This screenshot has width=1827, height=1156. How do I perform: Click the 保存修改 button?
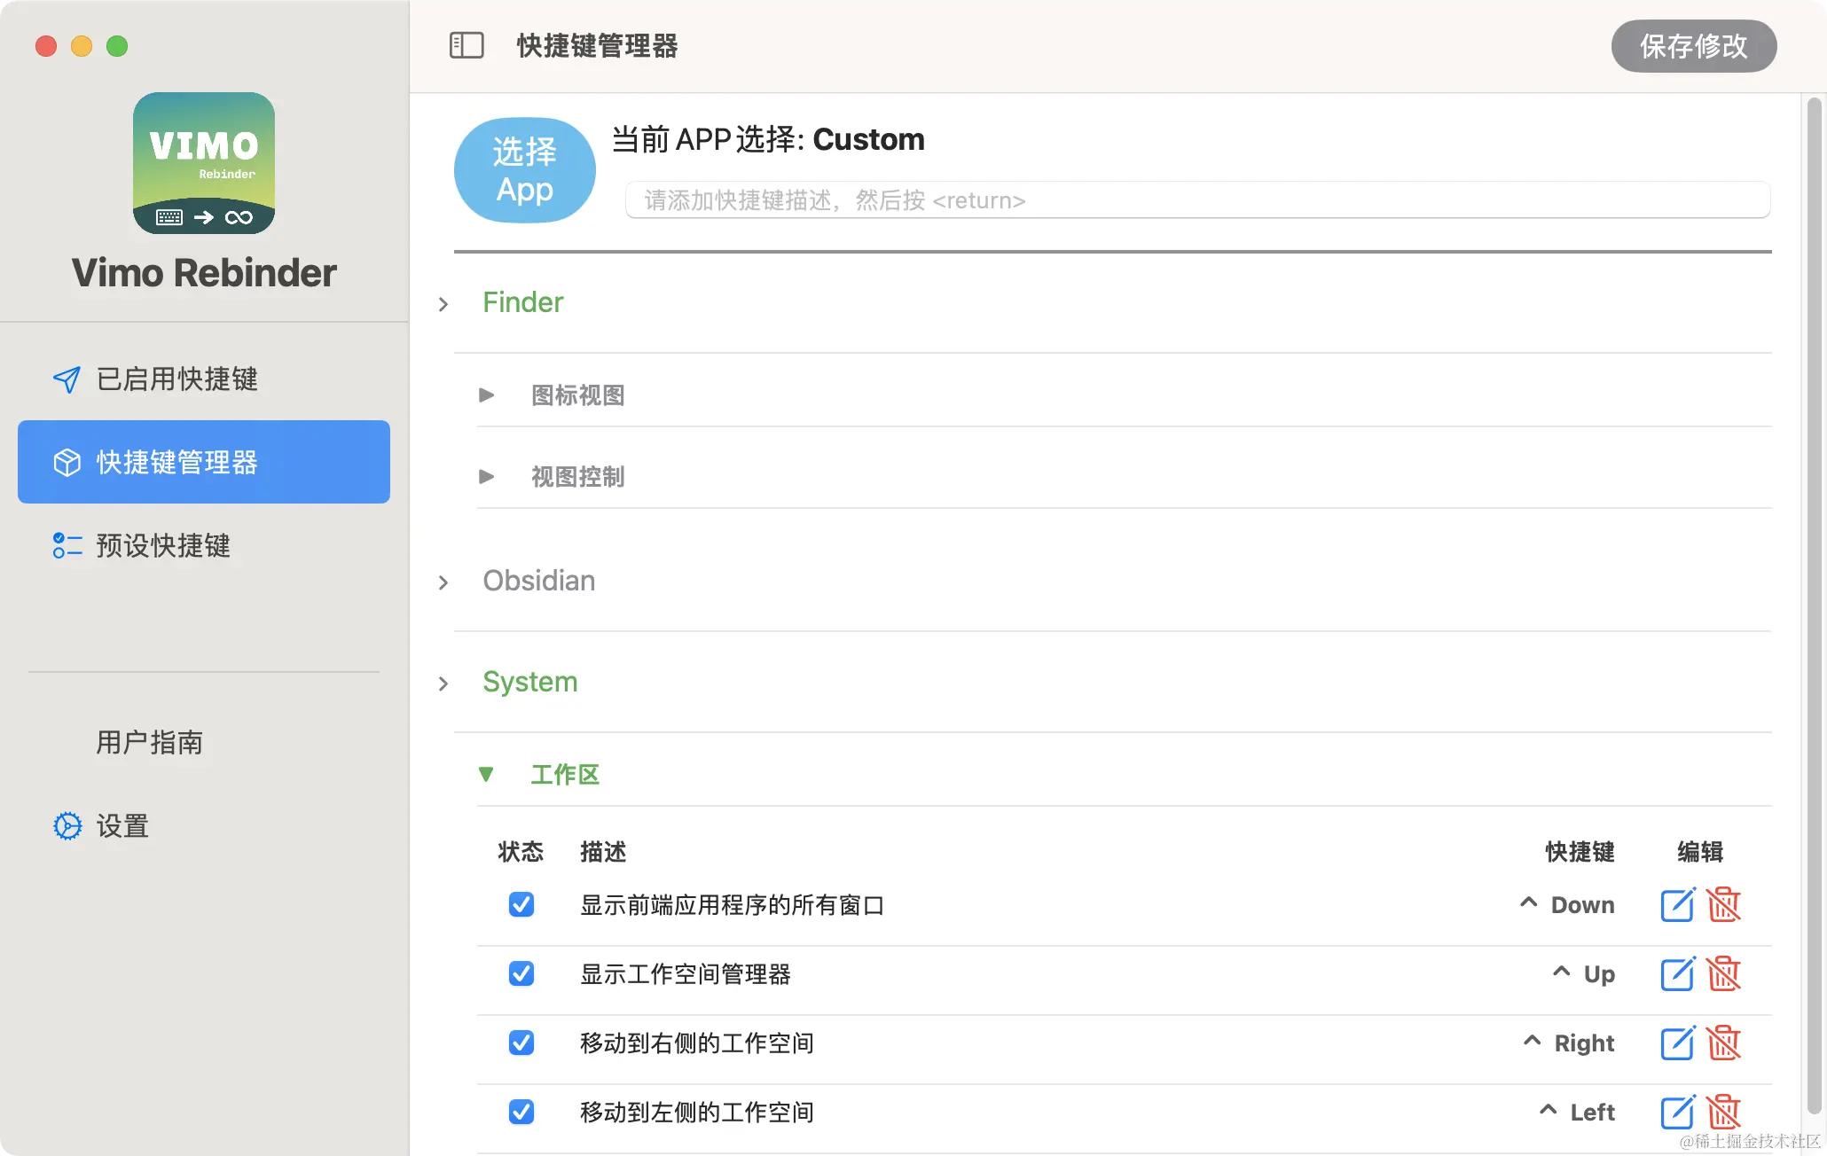(x=1693, y=46)
